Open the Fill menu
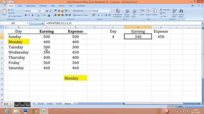 (163, 13)
